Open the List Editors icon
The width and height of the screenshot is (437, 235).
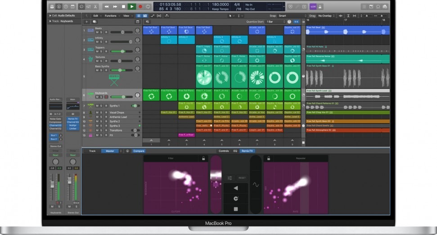[364, 6]
